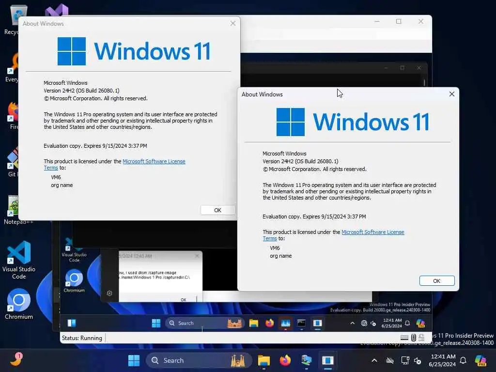Click OK in the left About Windows dialog

point(217,210)
